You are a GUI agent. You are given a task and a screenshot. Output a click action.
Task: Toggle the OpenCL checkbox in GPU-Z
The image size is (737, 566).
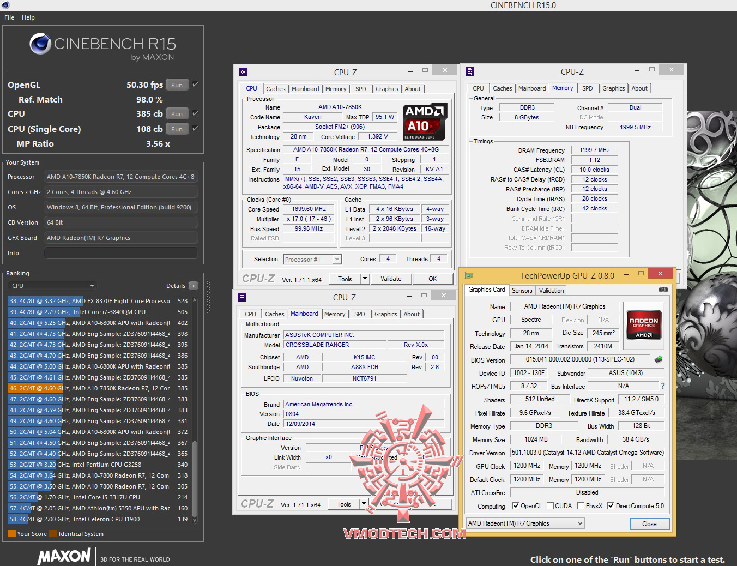(x=516, y=506)
